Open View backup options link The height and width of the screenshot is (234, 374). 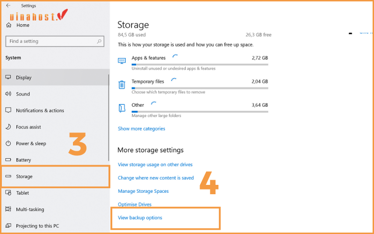click(140, 218)
